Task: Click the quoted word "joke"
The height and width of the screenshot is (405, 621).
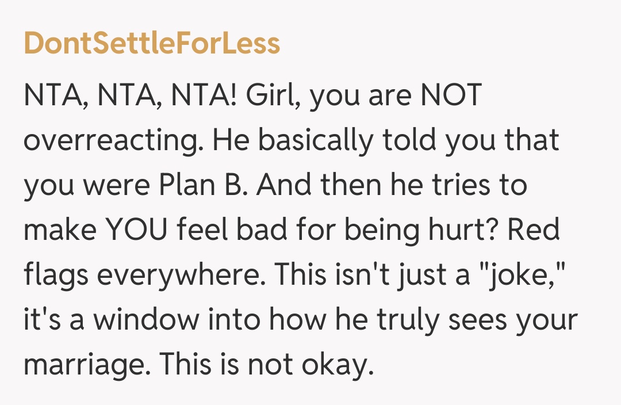Action: pos(523,276)
